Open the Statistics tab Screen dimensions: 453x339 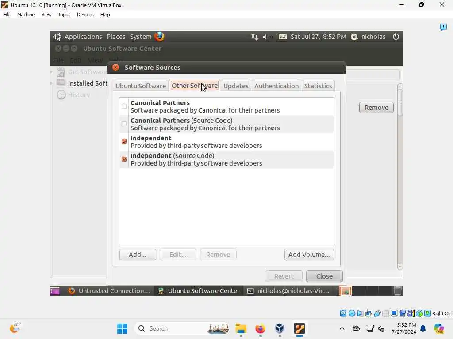tap(318, 86)
